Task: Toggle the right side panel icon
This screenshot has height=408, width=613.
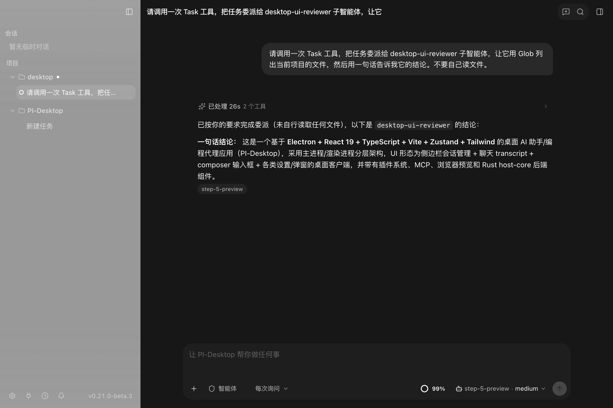Action: [x=599, y=12]
